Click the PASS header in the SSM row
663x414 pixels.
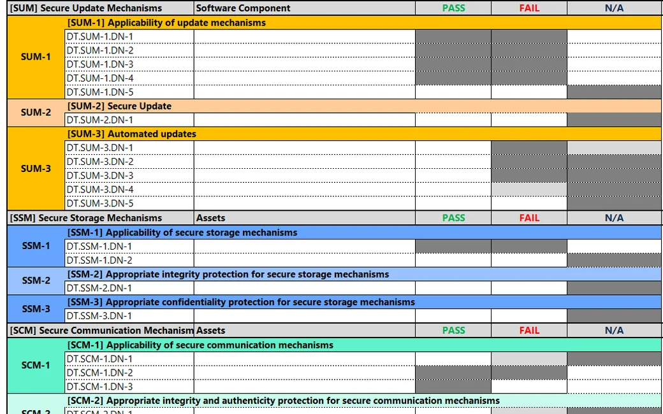(x=453, y=218)
